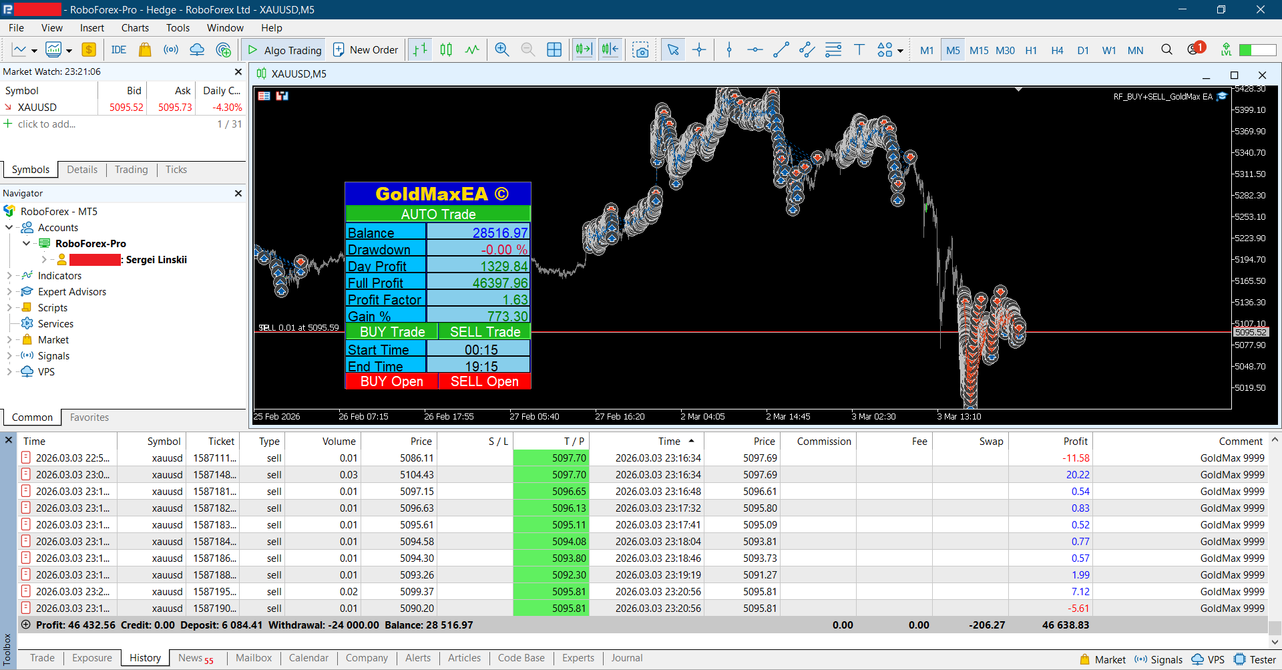
Task: Click the SELL Open button on GoldMaxEA panel
Action: point(485,381)
